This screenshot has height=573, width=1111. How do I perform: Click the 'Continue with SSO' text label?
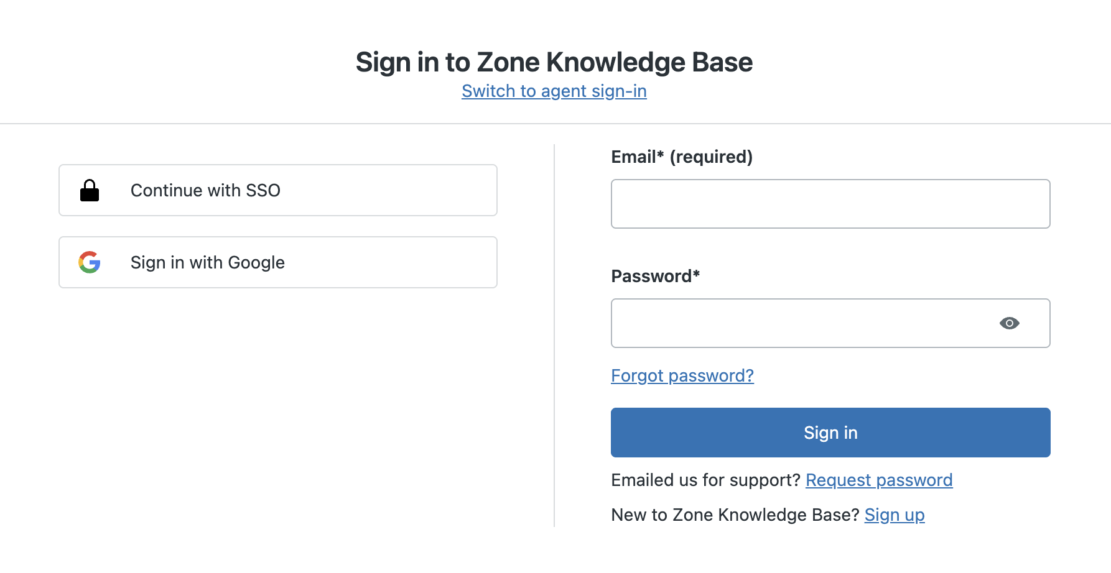point(205,190)
